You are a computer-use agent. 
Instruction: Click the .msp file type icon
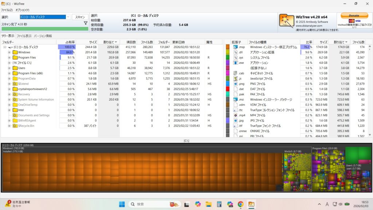click(x=236, y=47)
